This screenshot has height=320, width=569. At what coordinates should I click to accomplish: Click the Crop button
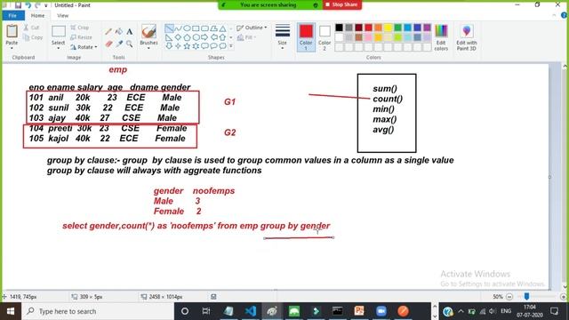80,28
